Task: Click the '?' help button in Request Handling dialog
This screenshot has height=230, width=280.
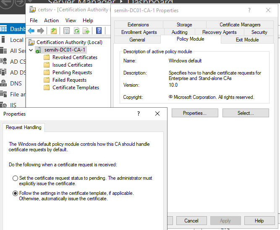Action: coord(139,114)
